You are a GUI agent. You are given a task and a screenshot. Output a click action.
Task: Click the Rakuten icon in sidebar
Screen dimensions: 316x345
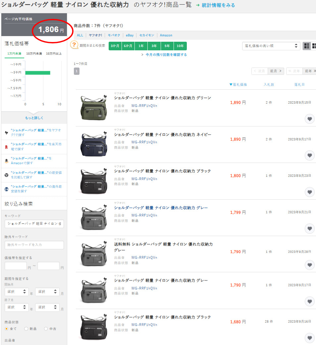click(x=6, y=147)
